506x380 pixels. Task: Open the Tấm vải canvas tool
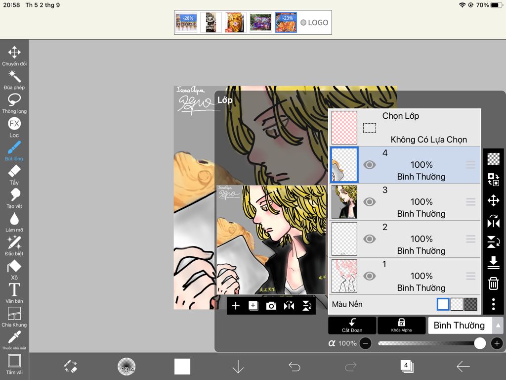(x=14, y=364)
